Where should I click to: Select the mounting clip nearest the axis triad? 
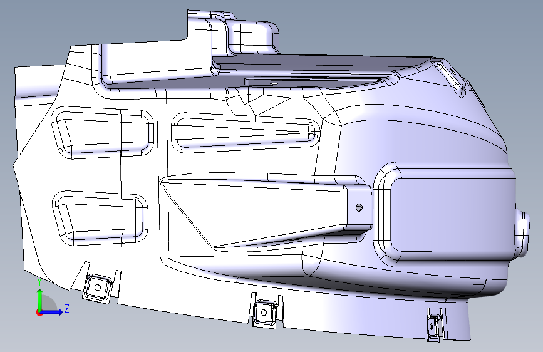98,287
